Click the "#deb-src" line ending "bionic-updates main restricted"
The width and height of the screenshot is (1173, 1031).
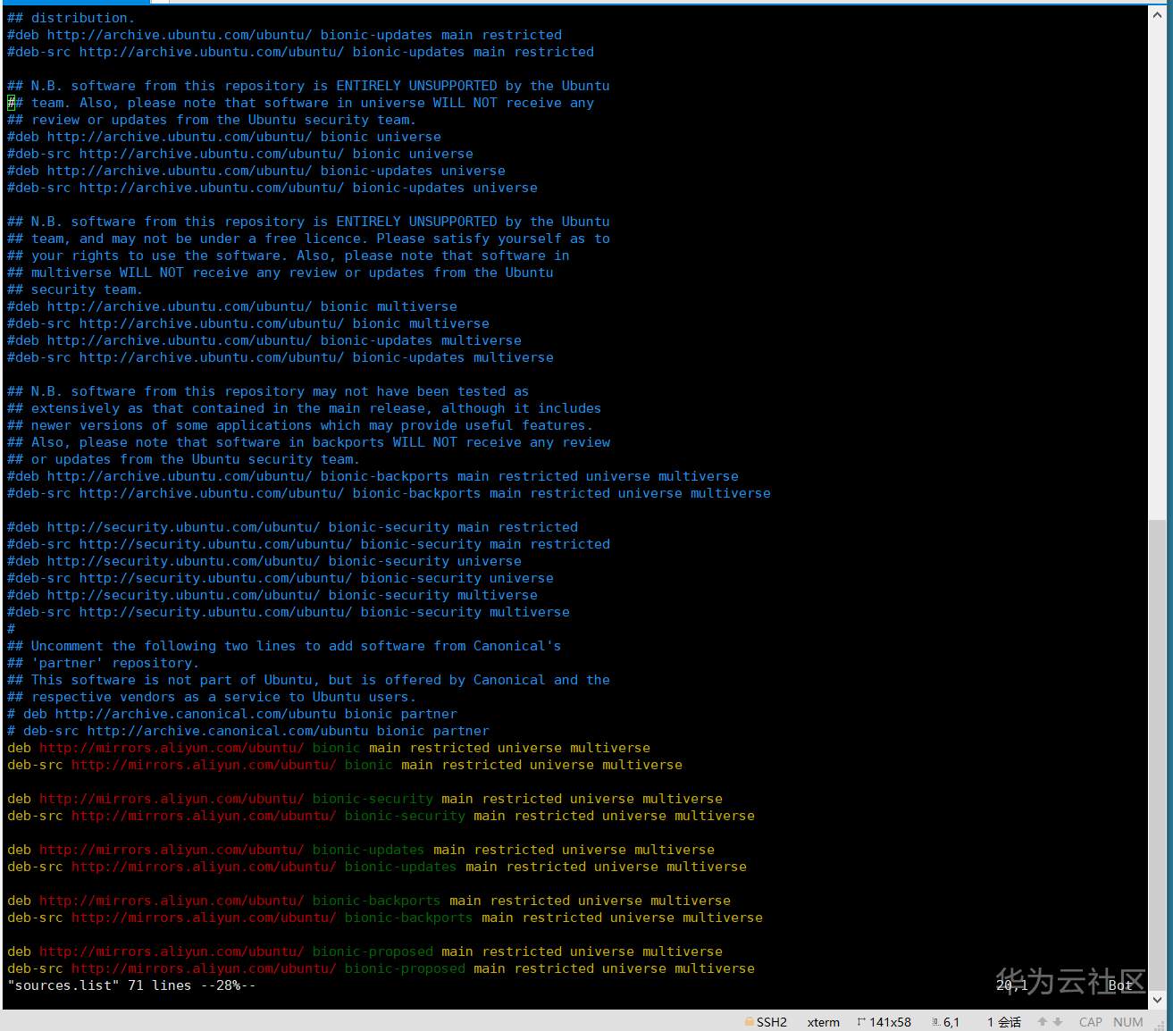tap(300, 52)
